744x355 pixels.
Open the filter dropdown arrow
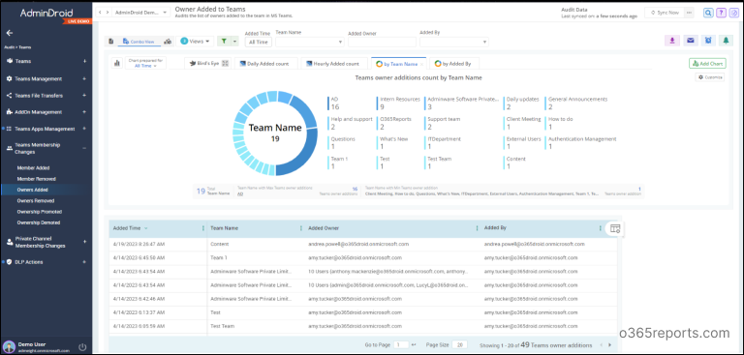pos(234,42)
